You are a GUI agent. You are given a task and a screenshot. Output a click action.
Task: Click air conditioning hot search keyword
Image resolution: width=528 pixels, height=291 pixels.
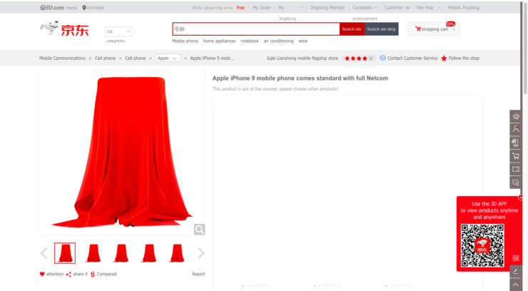(278, 41)
